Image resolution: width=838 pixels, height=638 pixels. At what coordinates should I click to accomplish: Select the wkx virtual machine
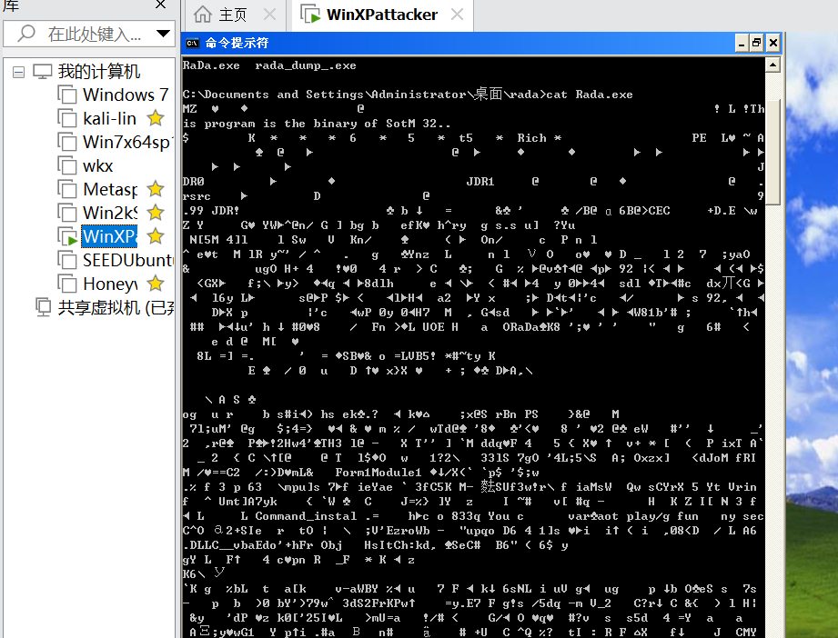97,166
